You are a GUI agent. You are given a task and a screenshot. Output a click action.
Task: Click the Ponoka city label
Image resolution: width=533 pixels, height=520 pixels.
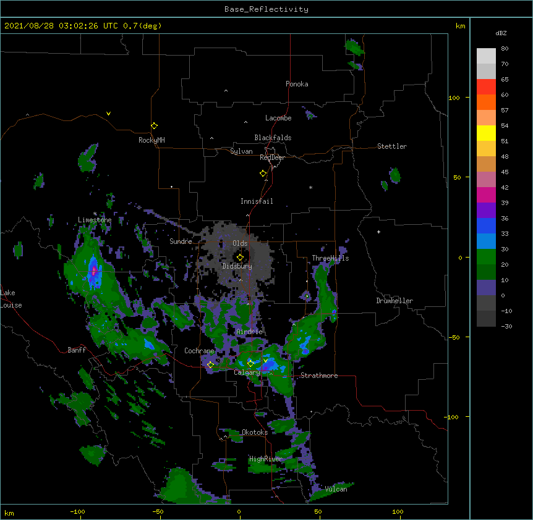tap(297, 84)
